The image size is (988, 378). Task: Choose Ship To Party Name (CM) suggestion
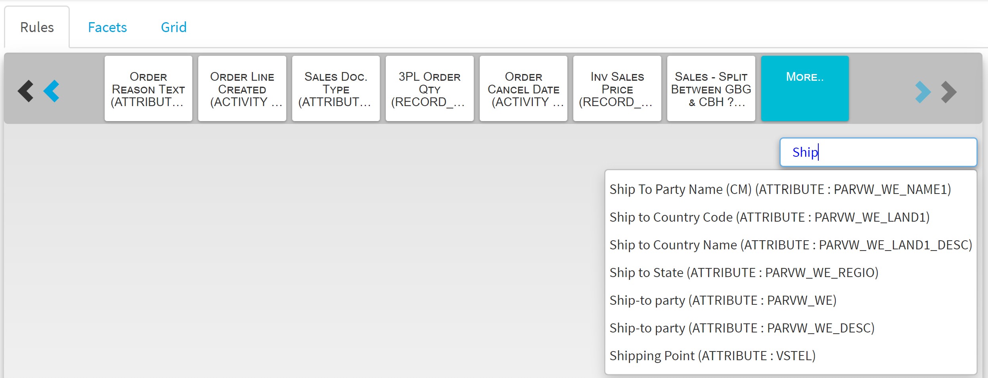pyautogui.click(x=780, y=189)
